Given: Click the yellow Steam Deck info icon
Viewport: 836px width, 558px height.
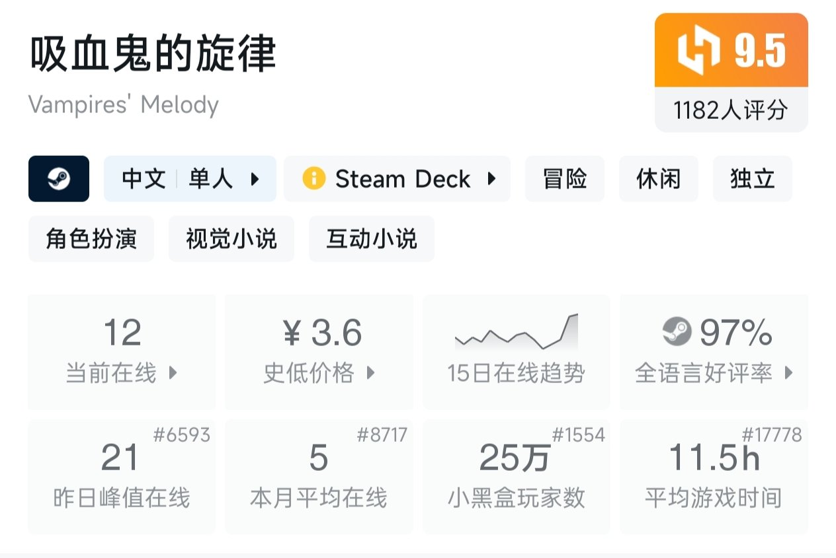Looking at the screenshot, I should tap(313, 179).
